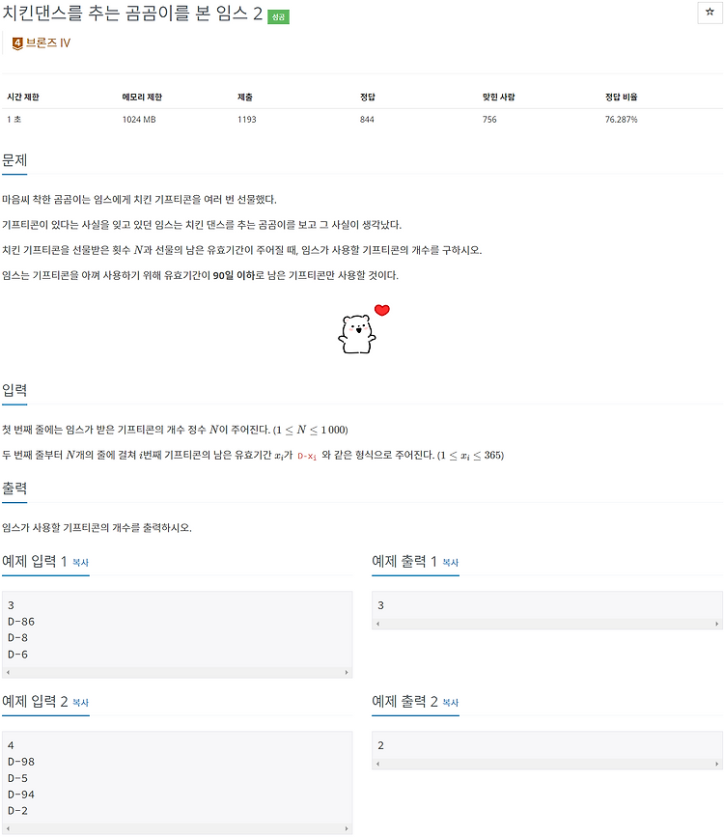Copy example output 1 via 복사 link
Screen dimensions: 724x837
(x=451, y=563)
